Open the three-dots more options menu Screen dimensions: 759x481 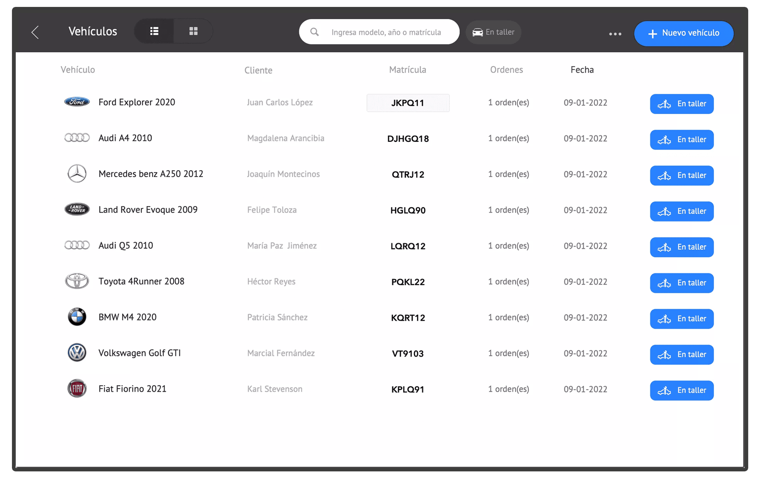615,34
